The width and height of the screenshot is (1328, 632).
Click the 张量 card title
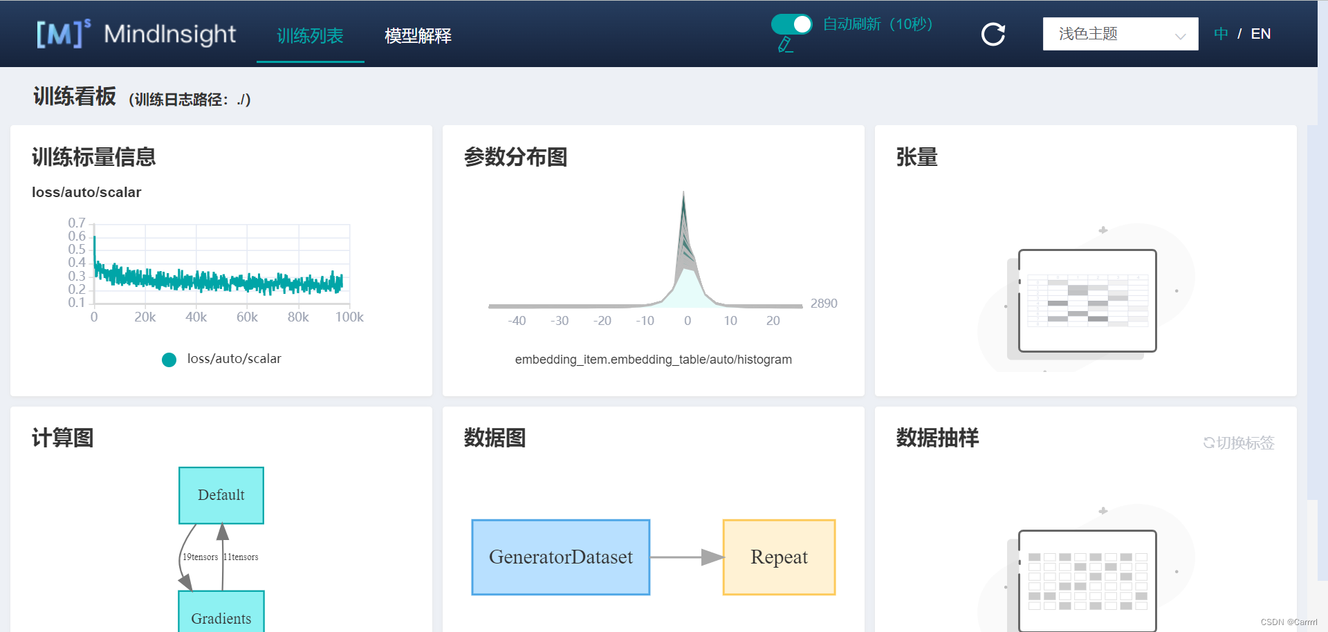(917, 157)
